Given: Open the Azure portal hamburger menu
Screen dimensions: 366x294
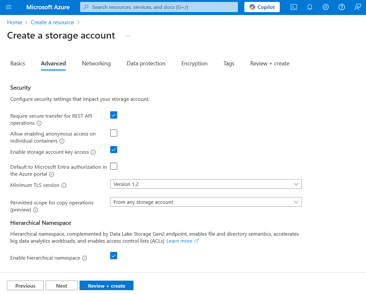Looking at the screenshot, I should click(9, 7).
